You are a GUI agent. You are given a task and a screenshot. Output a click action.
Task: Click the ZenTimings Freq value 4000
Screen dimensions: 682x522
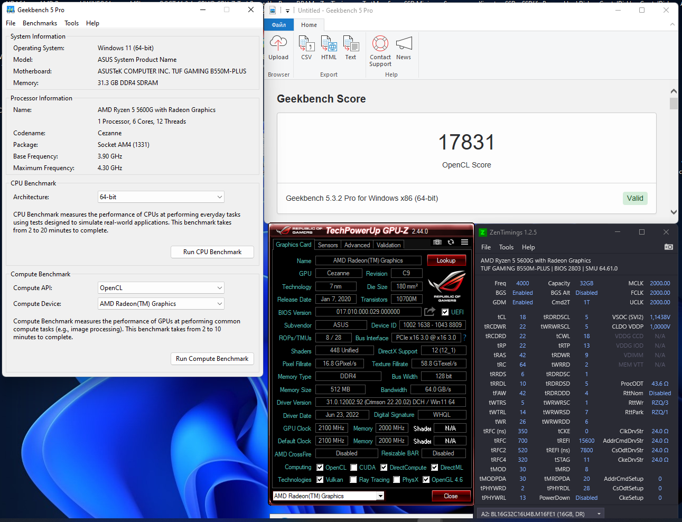click(522, 283)
